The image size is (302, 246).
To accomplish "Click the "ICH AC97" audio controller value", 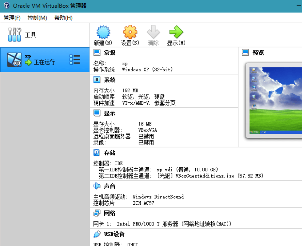I will click(x=143, y=203).
